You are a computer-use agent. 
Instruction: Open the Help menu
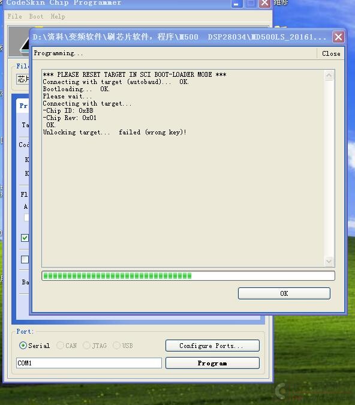coord(58,16)
